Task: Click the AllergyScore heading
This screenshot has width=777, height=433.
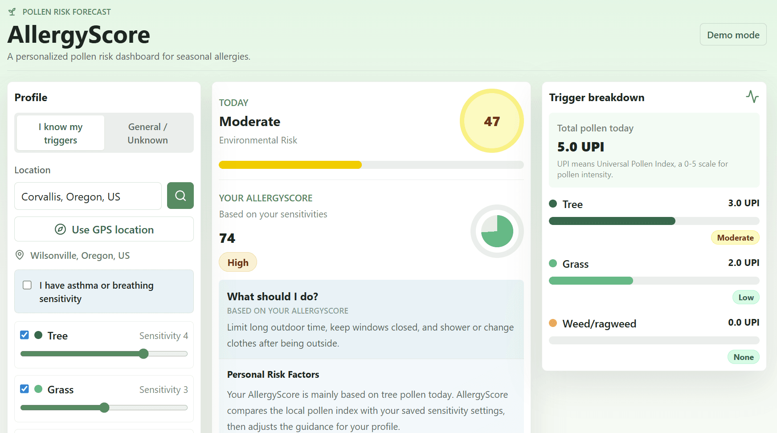Action: point(79,35)
